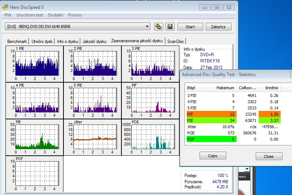Click Close in the Statistics dialog
Image resolution: width=292 pixels, height=195 pixels.
269,156
